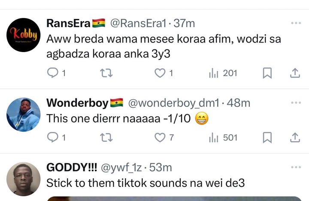Reply to RansEra's tweet

point(52,73)
